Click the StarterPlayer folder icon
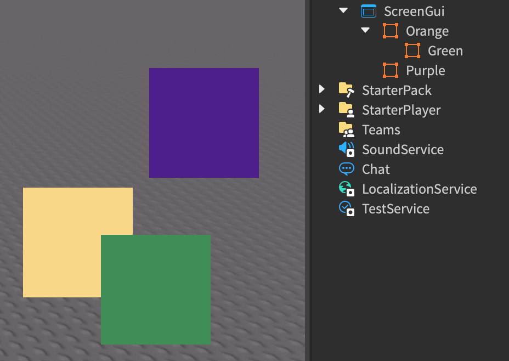 point(346,110)
